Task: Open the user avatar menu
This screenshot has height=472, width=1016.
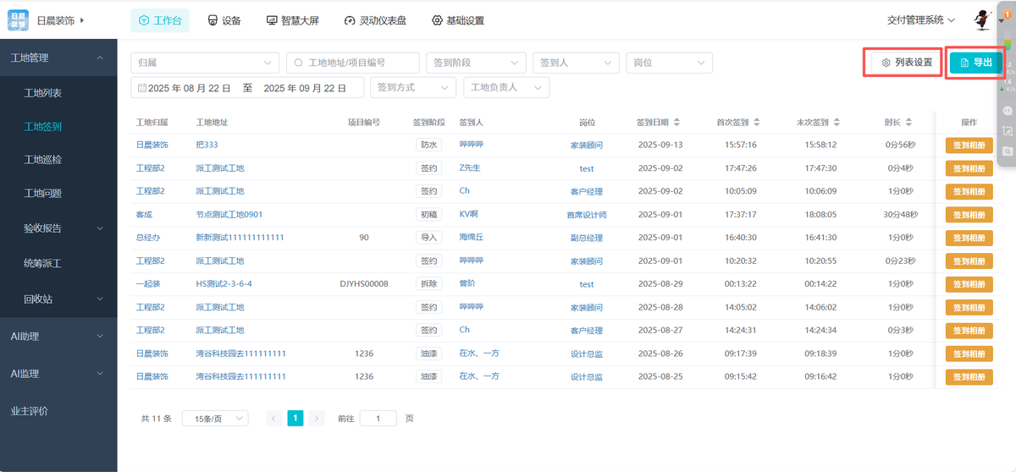Action: (x=982, y=19)
